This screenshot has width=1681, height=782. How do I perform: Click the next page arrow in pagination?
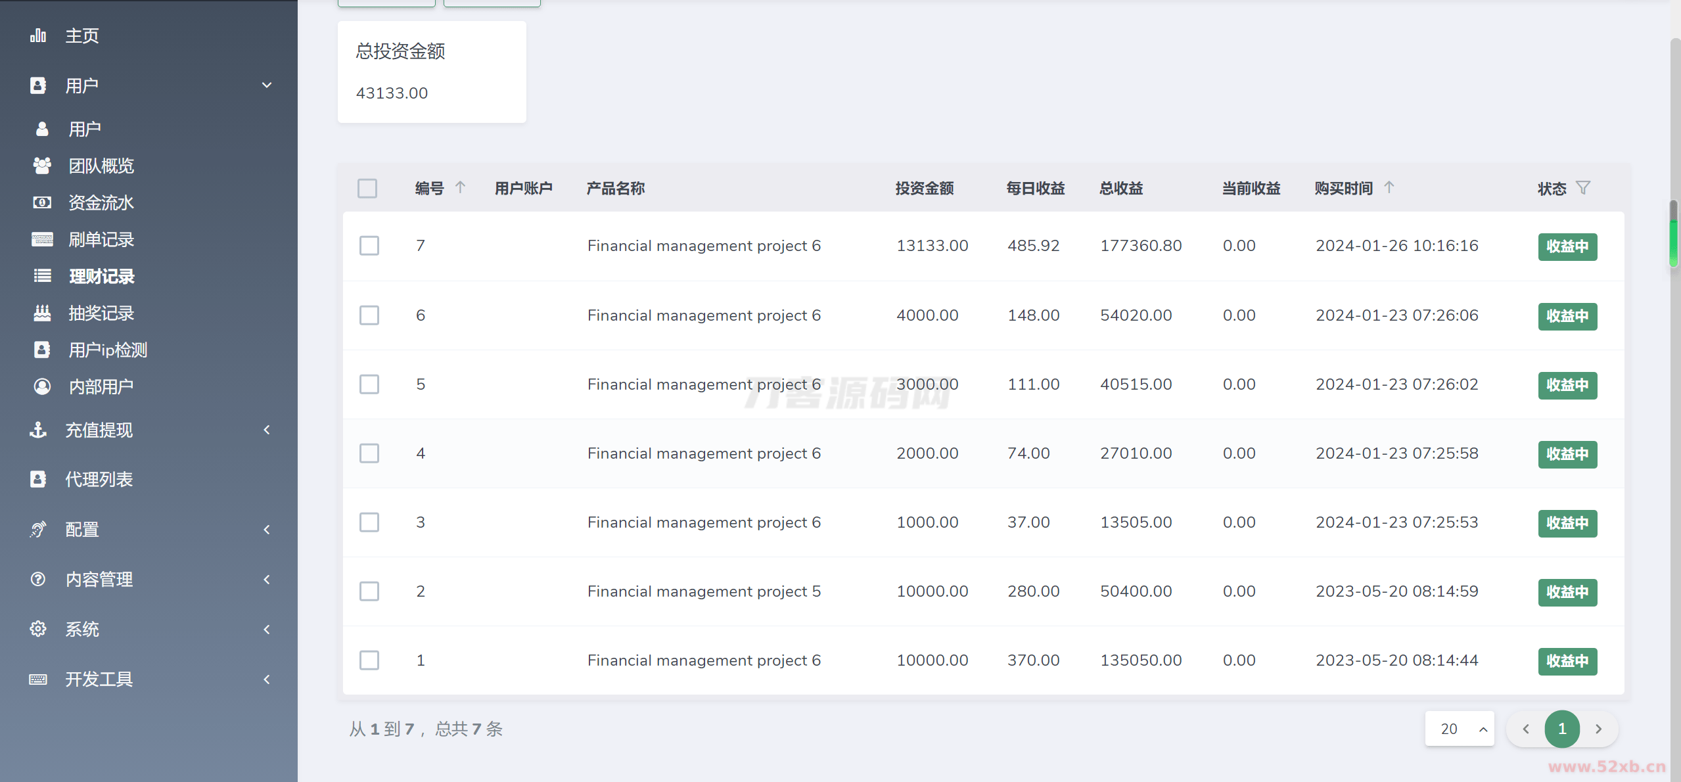(x=1598, y=729)
